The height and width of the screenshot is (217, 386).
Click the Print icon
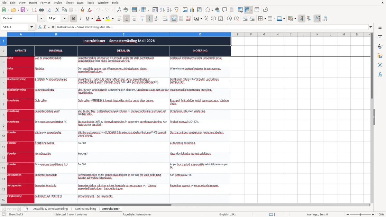[x=41, y=10]
